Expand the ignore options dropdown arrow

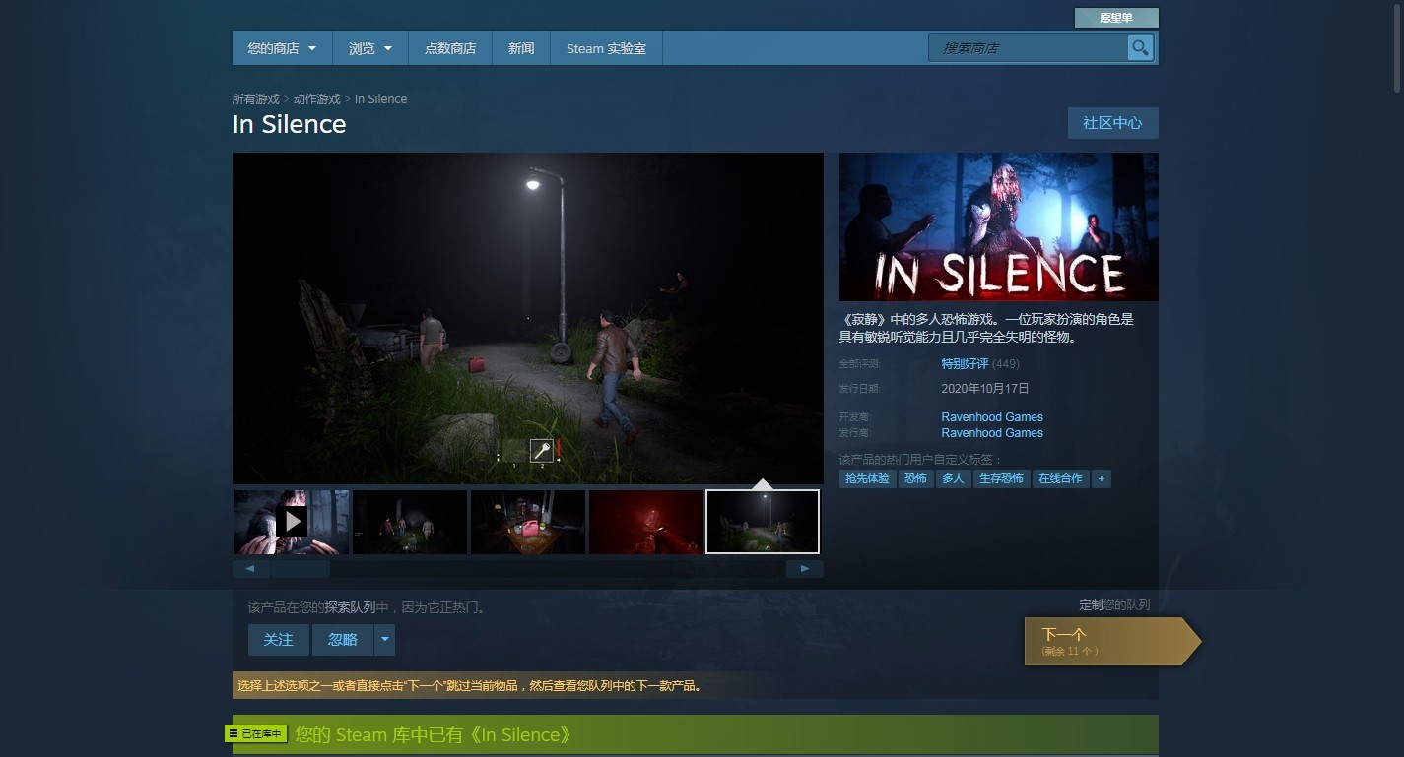(385, 640)
